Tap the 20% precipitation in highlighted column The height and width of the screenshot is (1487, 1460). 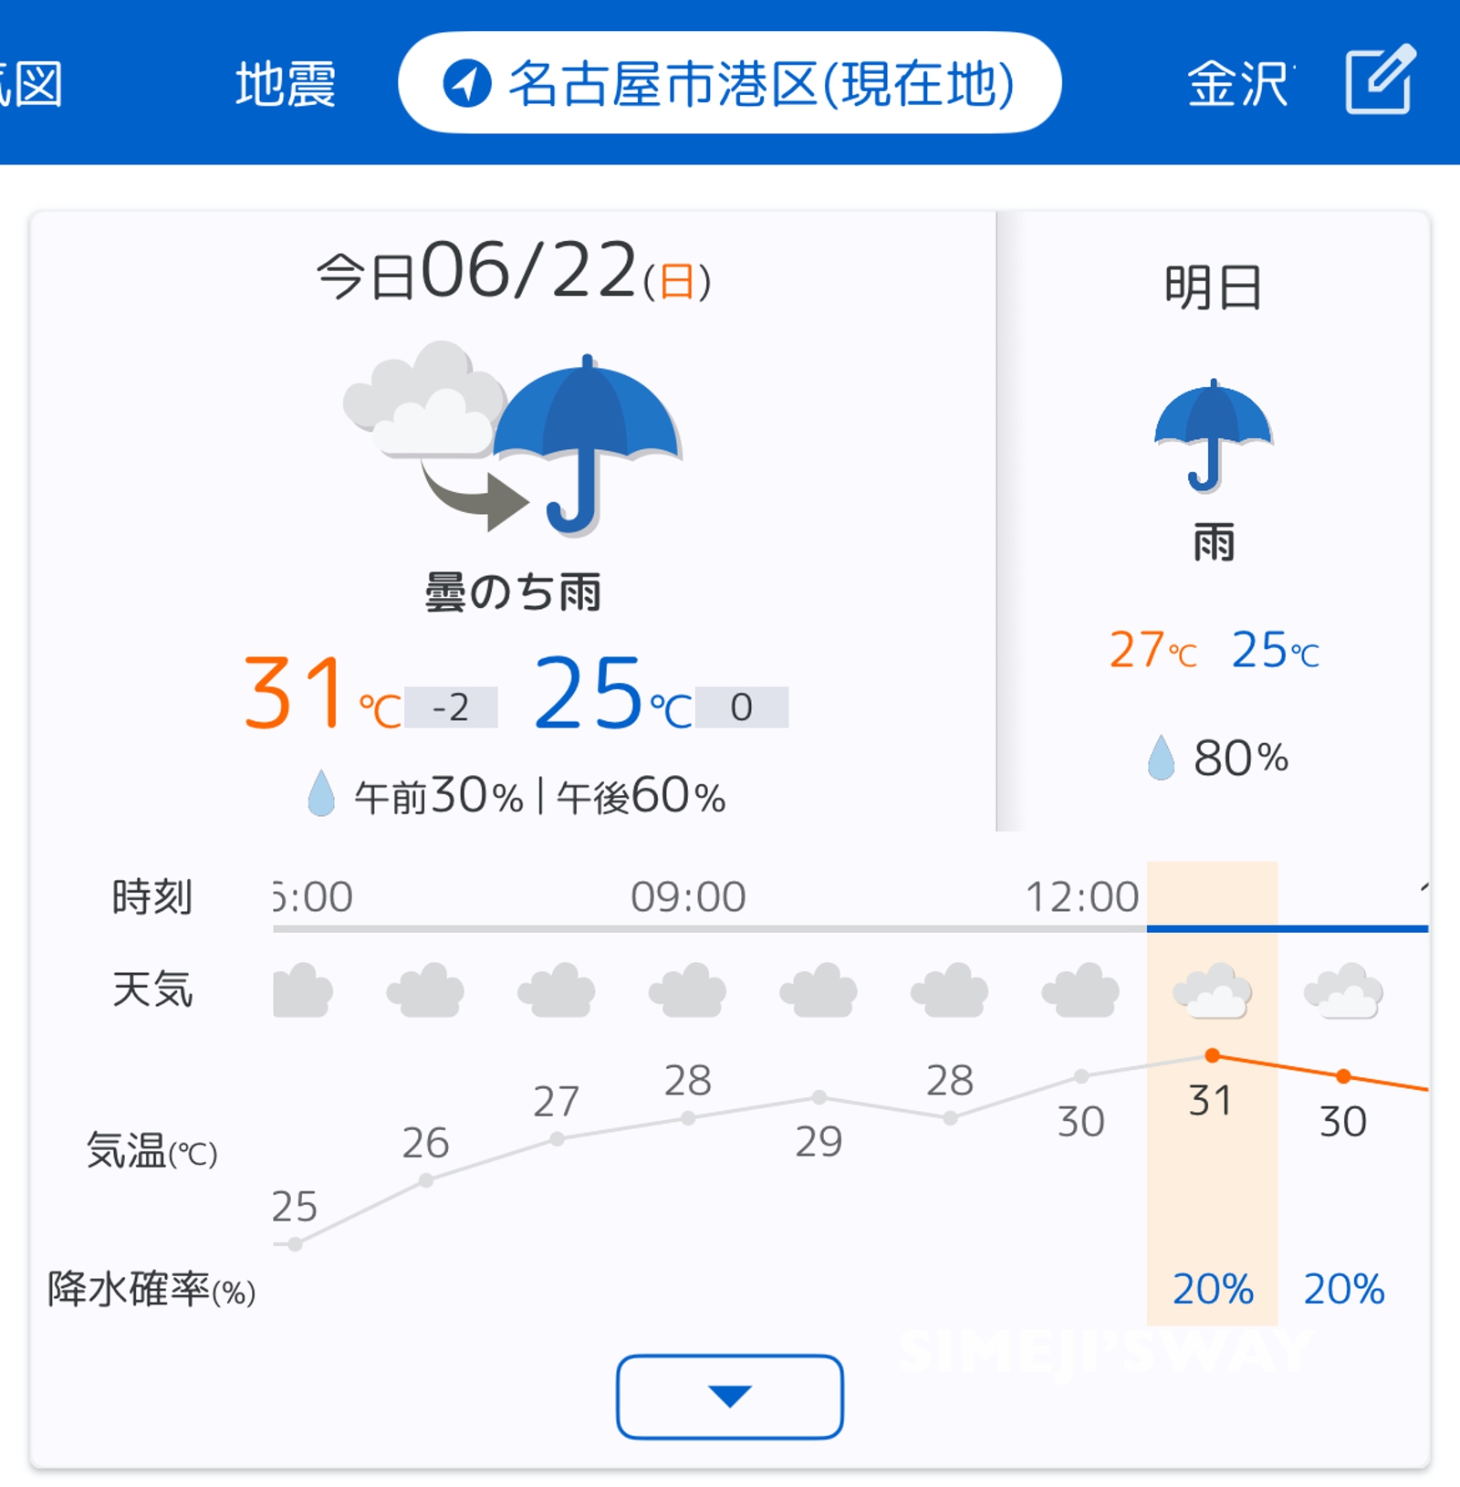tap(1213, 1289)
